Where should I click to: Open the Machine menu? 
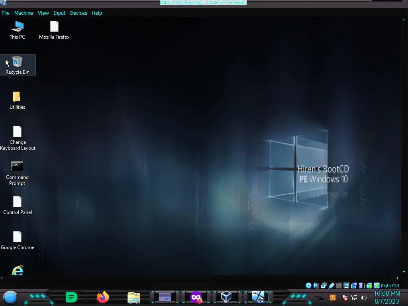[24, 13]
